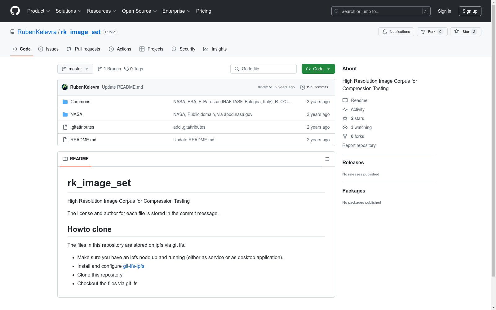This screenshot has width=496, height=310.
Task: Click the GitHub logo icon
Action: 15,11
